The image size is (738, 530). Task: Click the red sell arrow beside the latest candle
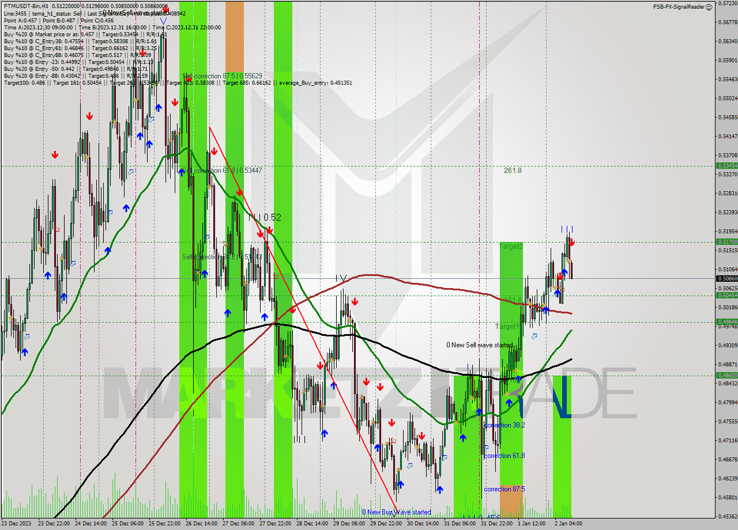pos(571,243)
